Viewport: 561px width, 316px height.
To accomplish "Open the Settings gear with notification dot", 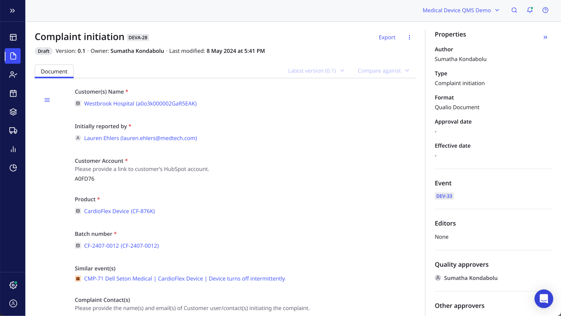I will [13, 285].
